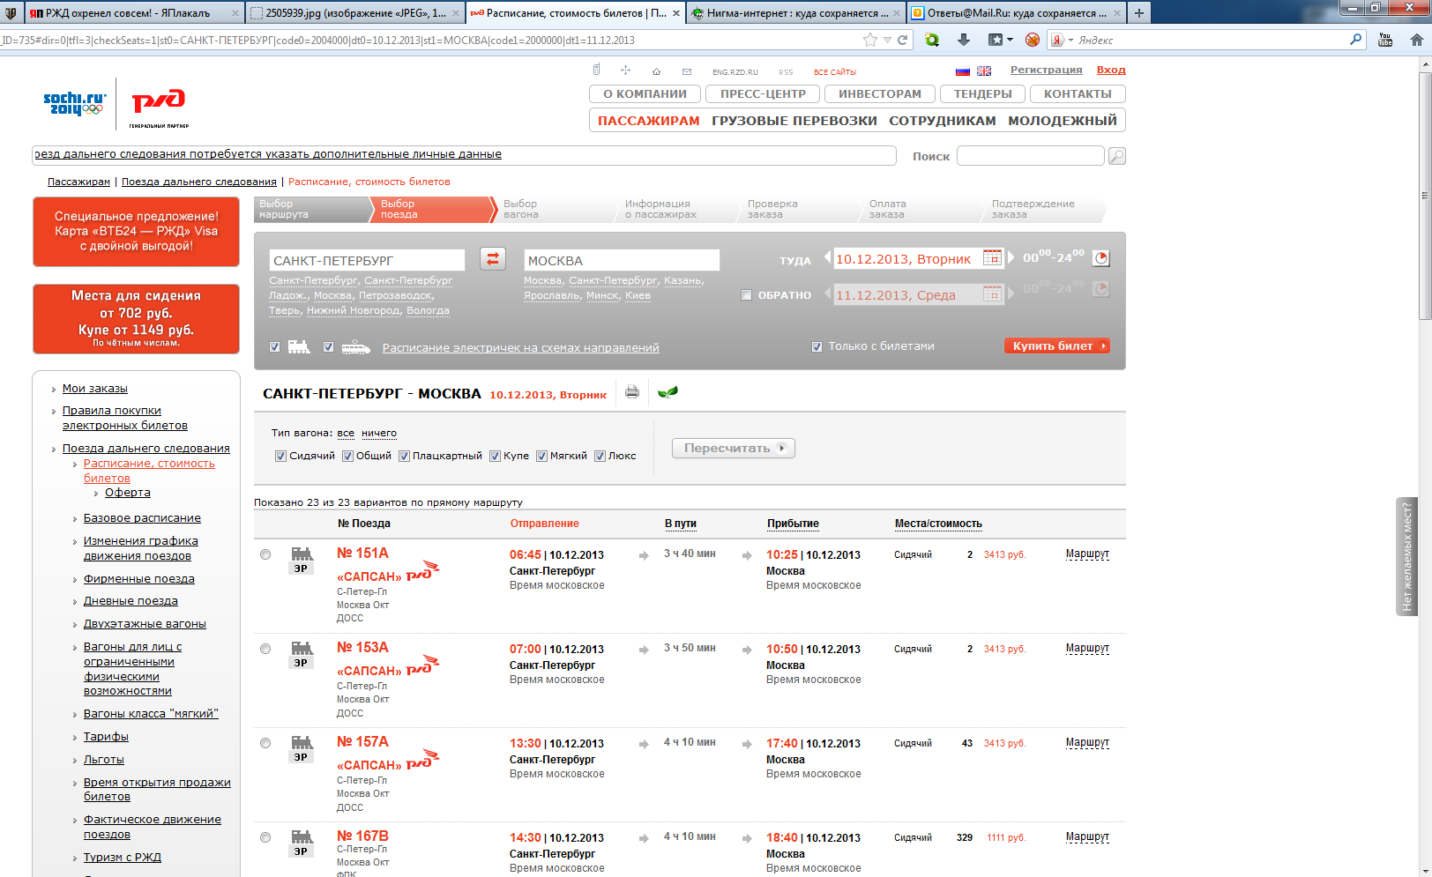Enable the ОБРАТНО return trip checkbox
Screen dimensions: 1432x877
[747, 295]
